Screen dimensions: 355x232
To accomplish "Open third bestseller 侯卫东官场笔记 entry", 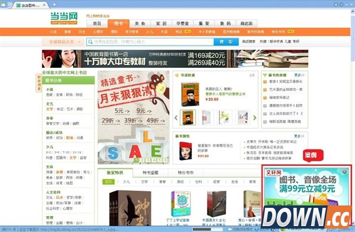I will tap(279, 97).
